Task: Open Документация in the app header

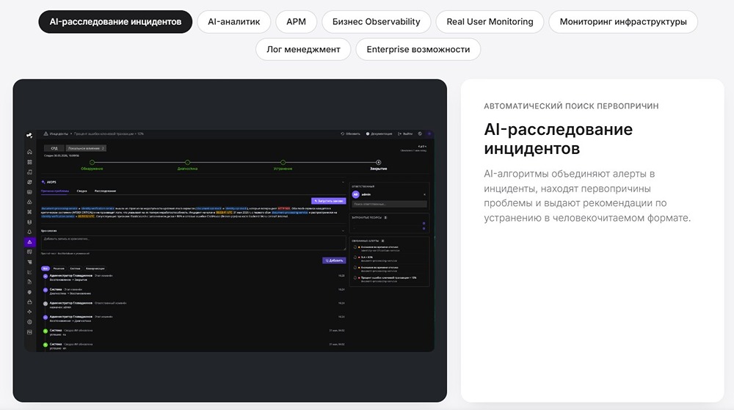Action: (x=379, y=133)
